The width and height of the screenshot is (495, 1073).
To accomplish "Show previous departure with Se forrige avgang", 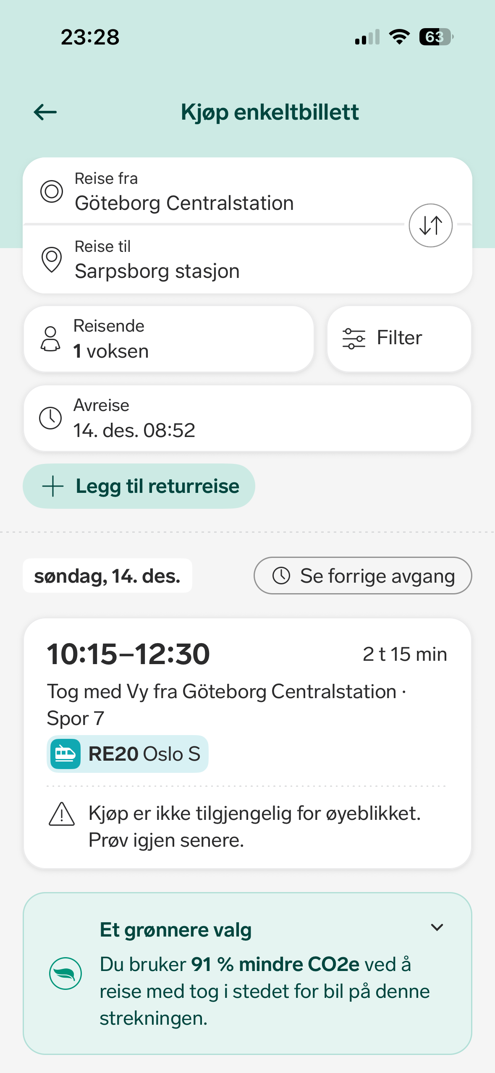I will (x=363, y=576).
